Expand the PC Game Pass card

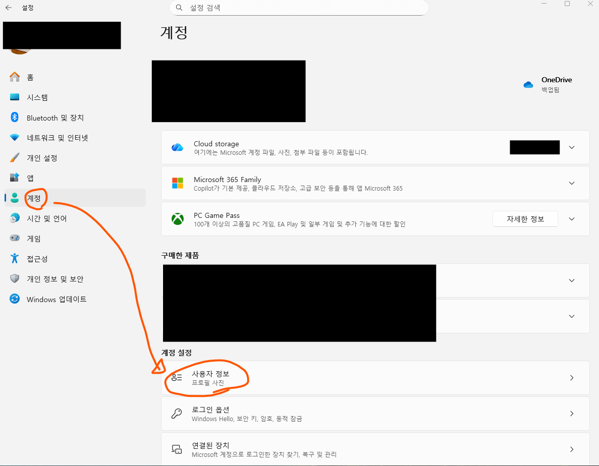tap(571, 219)
